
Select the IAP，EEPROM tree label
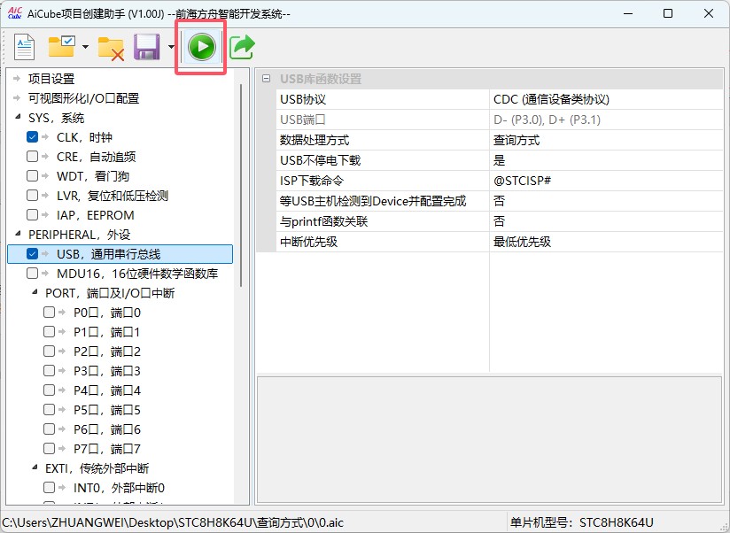(96, 215)
